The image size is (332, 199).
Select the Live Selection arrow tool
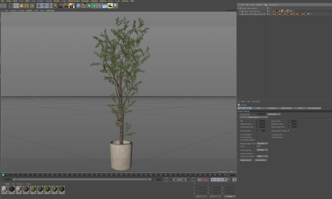click(11, 6)
